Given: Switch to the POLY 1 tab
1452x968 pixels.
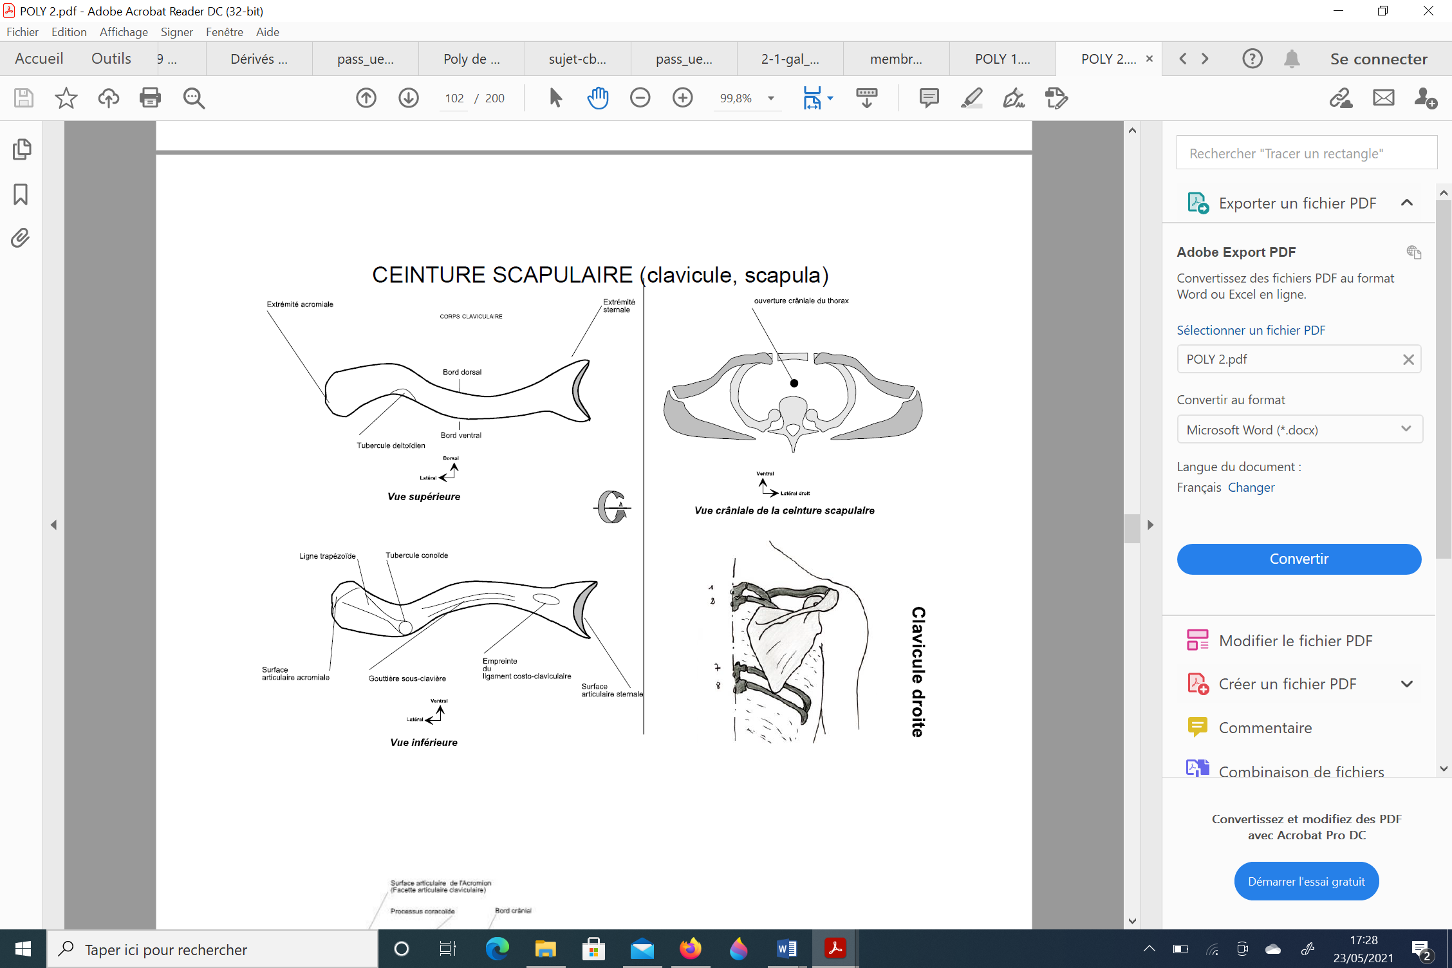Looking at the screenshot, I should pyautogui.click(x=1002, y=59).
